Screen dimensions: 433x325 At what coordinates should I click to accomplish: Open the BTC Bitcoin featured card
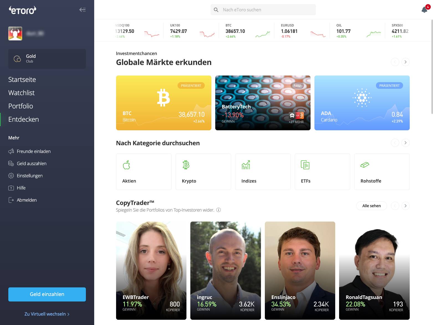(163, 103)
